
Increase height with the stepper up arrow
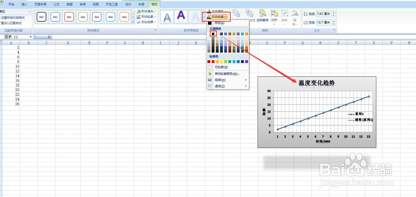(334, 13)
